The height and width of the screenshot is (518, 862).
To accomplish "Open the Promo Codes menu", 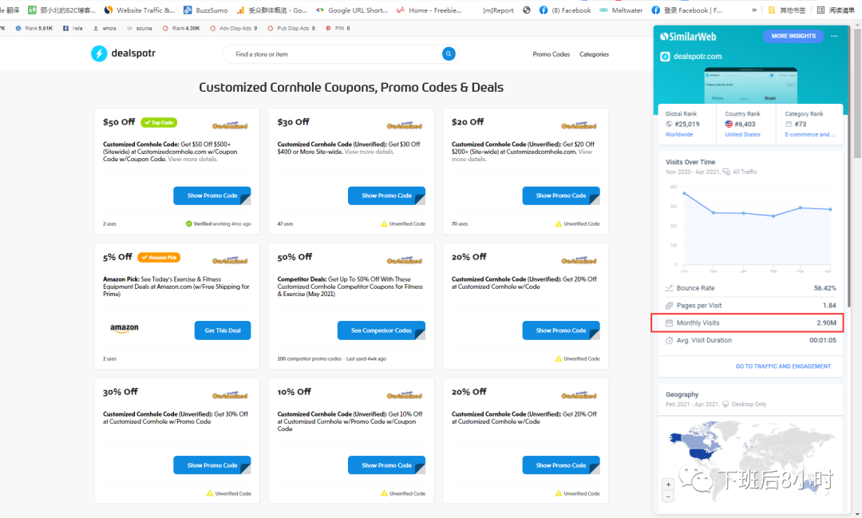I will pos(551,54).
